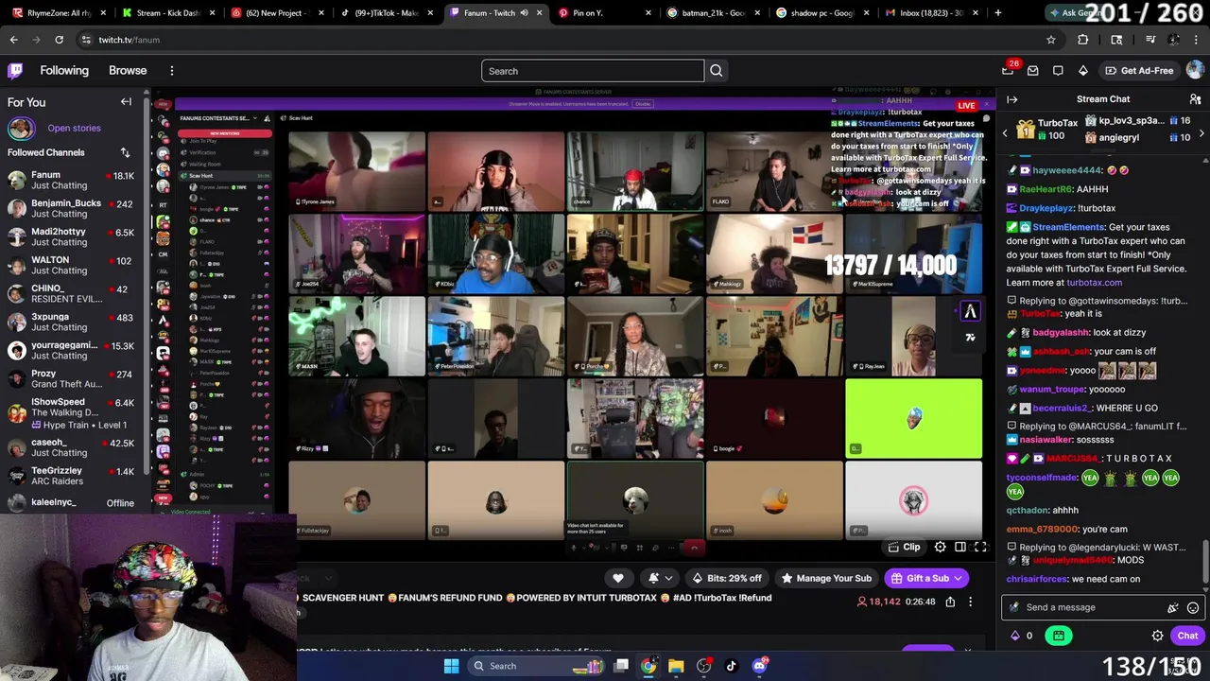Go to the Twitch home logo
Screen dimensions: 1210x681
pos(15,70)
